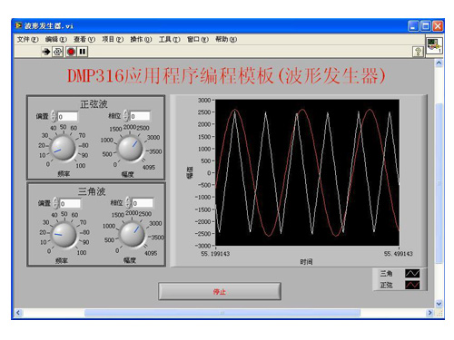Viewport: 454px width, 340px height.
Task: Click the triangle wave 相位 input field
Action: pyautogui.click(x=143, y=203)
